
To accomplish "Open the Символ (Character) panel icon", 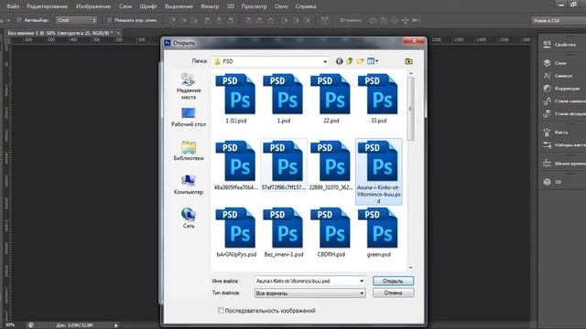I will pos(547,75).
